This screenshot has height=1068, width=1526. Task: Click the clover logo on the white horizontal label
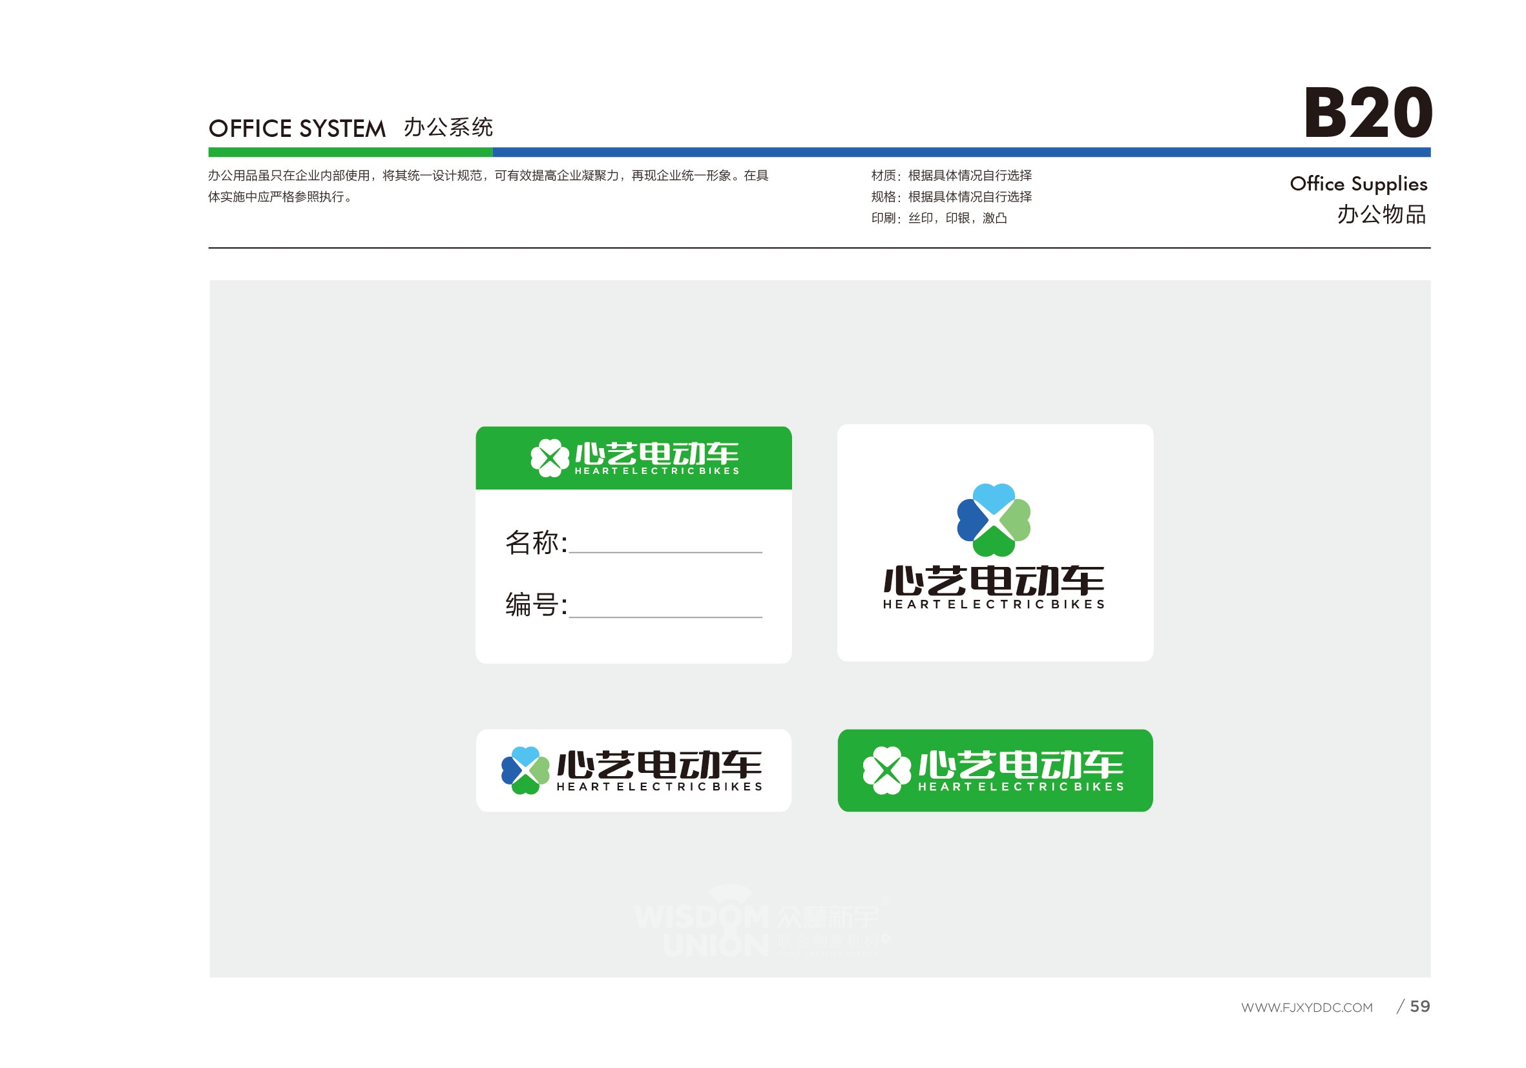pyautogui.click(x=525, y=770)
